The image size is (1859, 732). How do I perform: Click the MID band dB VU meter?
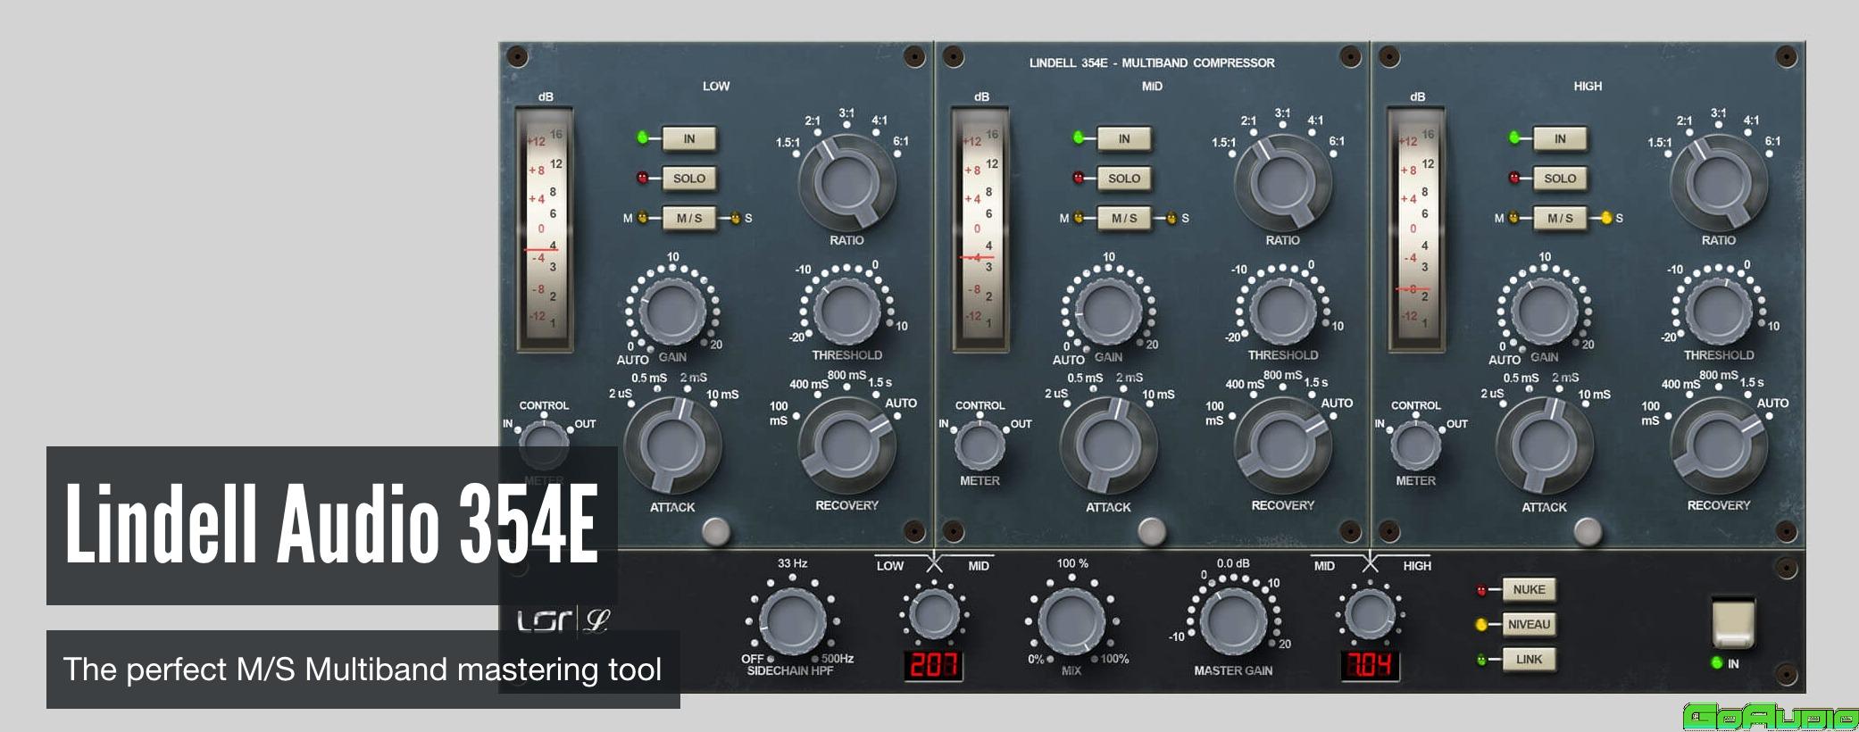(980, 229)
